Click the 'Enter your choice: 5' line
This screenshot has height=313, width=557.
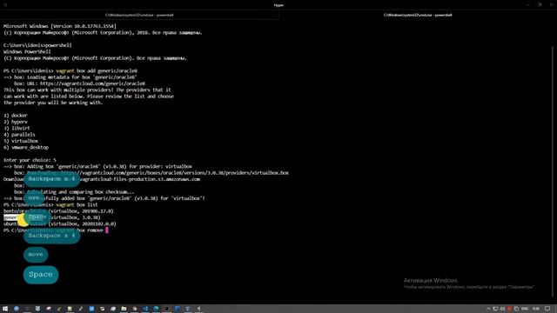[30, 160]
